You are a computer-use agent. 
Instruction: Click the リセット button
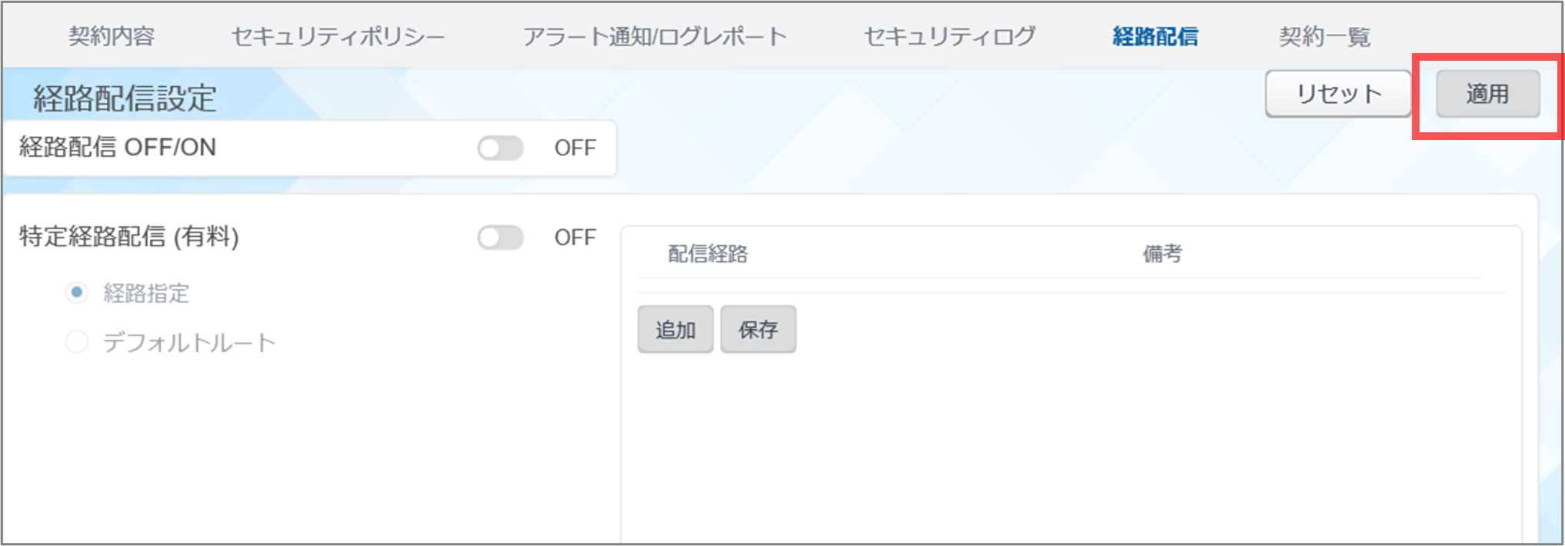coord(1338,94)
